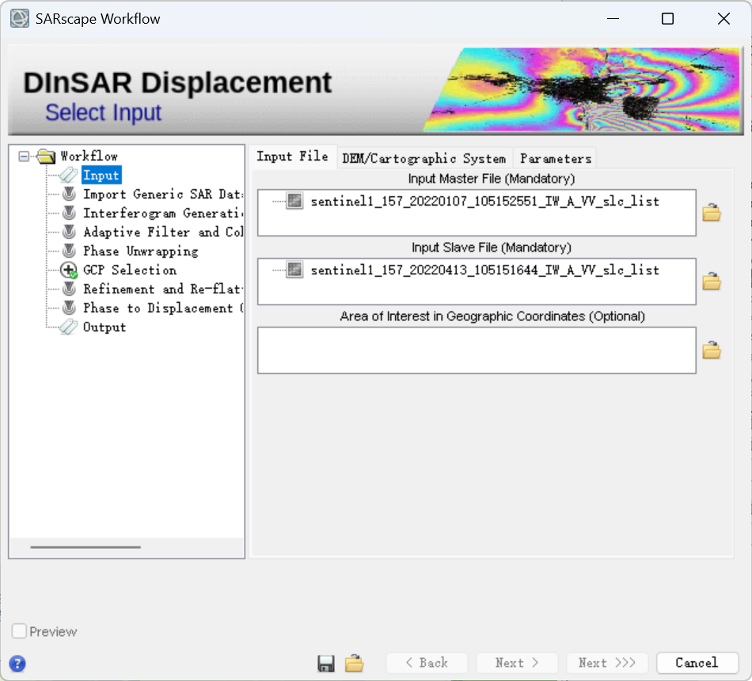
Task: Select the Input step in workflow tree
Action: coord(101,175)
